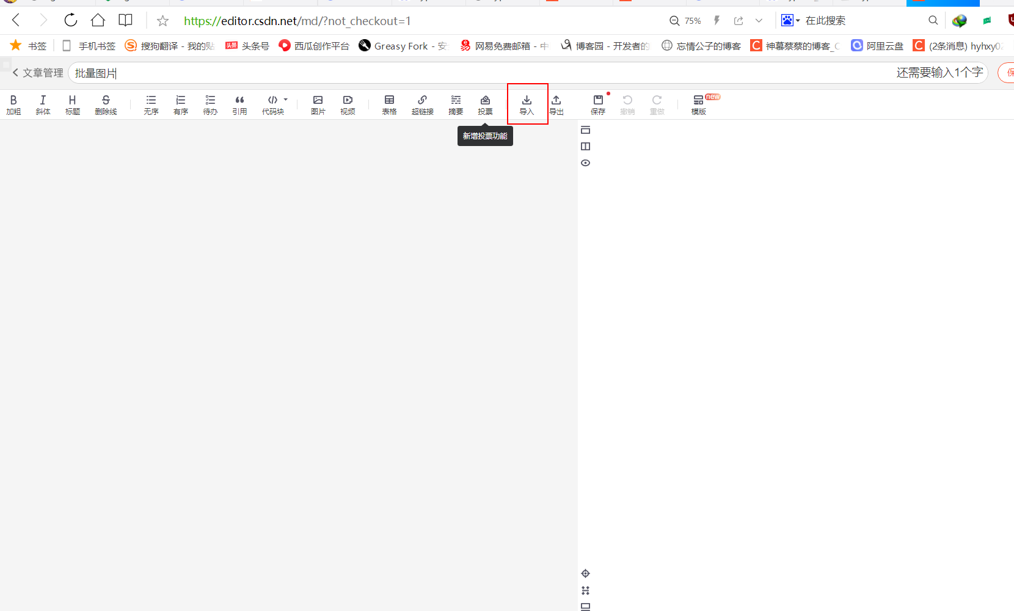Open templates (模版)
This screenshot has height=611, width=1014.
tap(698, 104)
